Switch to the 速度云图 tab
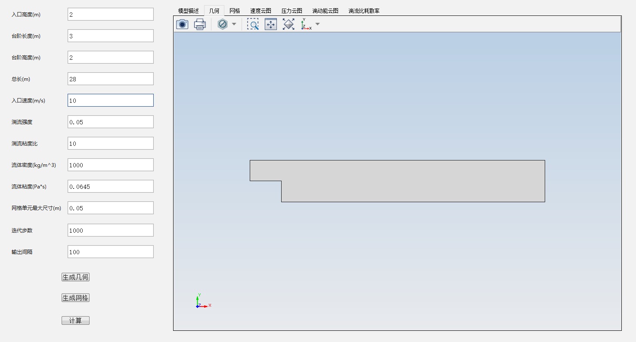Viewport: 636px width, 342px height. (x=261, y=11)
